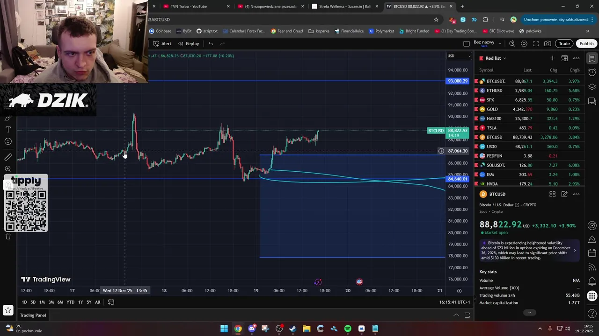Open a new browser tab
The width and height of the screenshot is (599, 336).
(x=462, y=7)
